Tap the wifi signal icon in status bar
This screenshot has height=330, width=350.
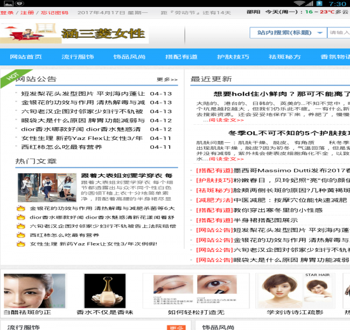(x=300, y=3)
